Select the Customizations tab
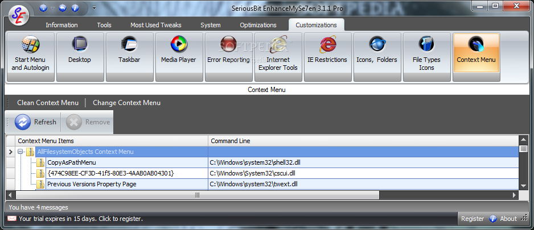The width and height of the screenshot is (534, 230). pos(316,25)
